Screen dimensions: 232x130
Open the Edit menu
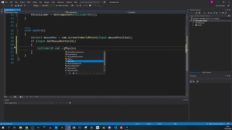coord(11,2)
